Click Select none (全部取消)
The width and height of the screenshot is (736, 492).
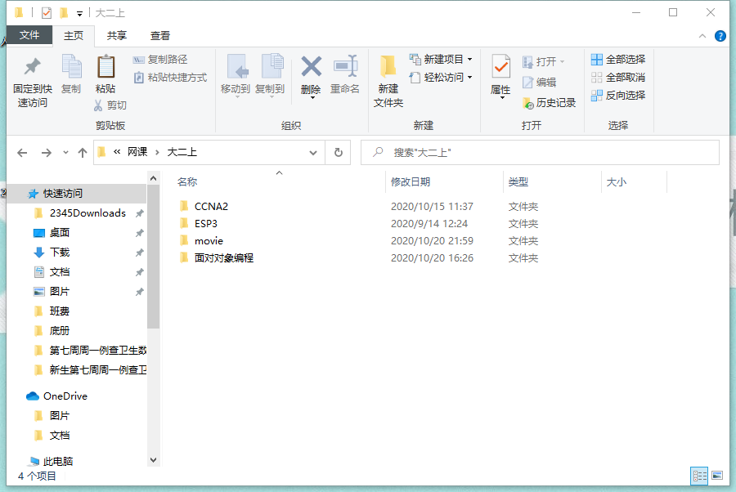618,78
